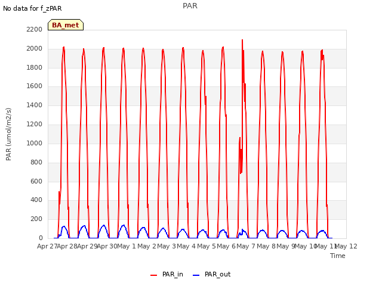The image size is (382, 286).
Task: Click the 1800 y-axis label
Action: pyautogui.click(x=35, y=67)
